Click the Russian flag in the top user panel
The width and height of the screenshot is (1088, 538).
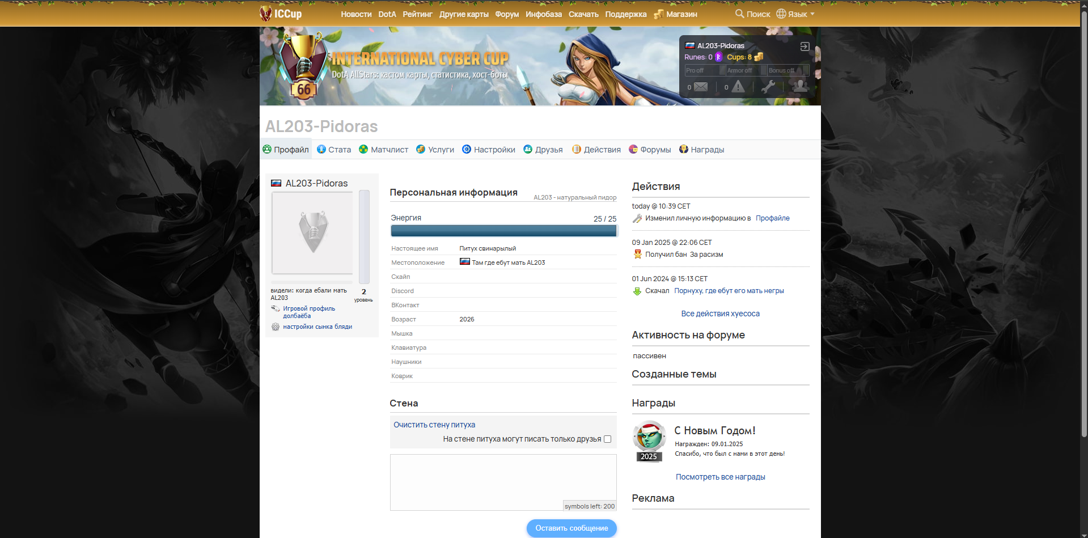click(690, 45)
